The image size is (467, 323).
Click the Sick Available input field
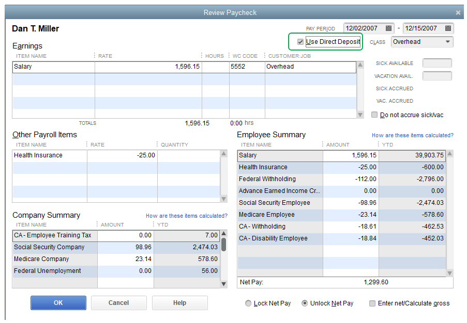(437, 63)
